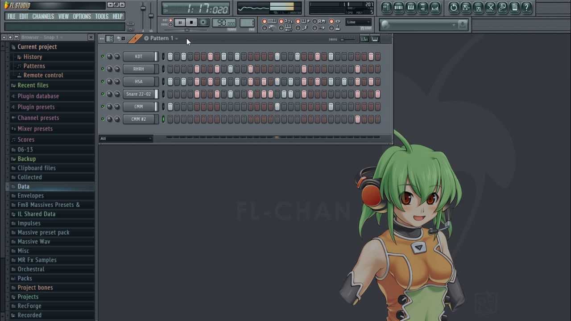Open the TOOLS menu
This screenshot has height=321, width=571.
click(x=102, y=16)
